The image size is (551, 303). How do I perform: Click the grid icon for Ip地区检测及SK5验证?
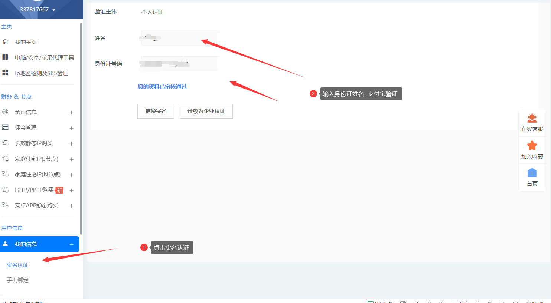pyautogui.click(x=5, y=73)
